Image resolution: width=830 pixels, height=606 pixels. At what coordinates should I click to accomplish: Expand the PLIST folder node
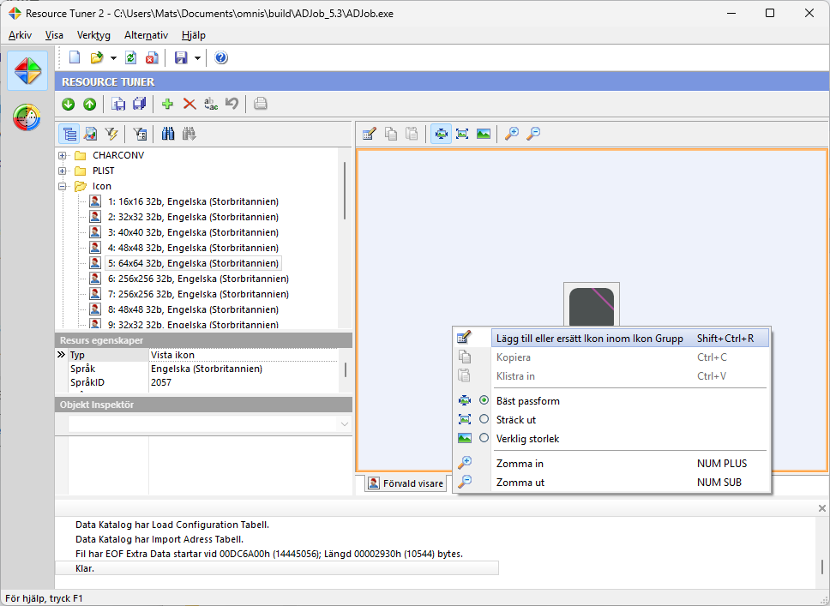pos(63,171)
